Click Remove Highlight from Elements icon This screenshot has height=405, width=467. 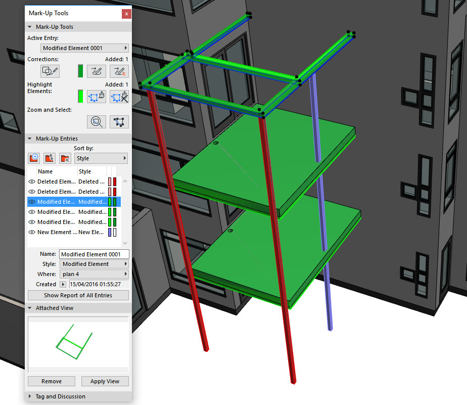click(x=119, y=97)
